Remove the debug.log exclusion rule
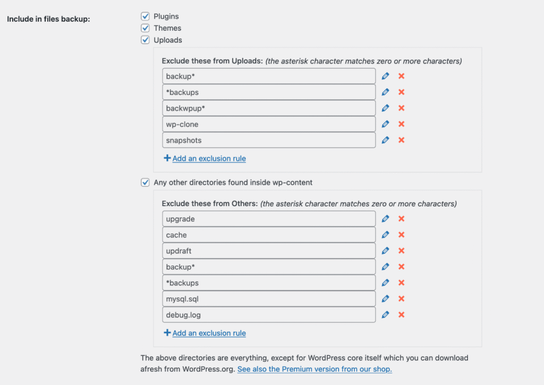Image resolution: width=544 pixels, height=385 pixels. click(402, 315)
